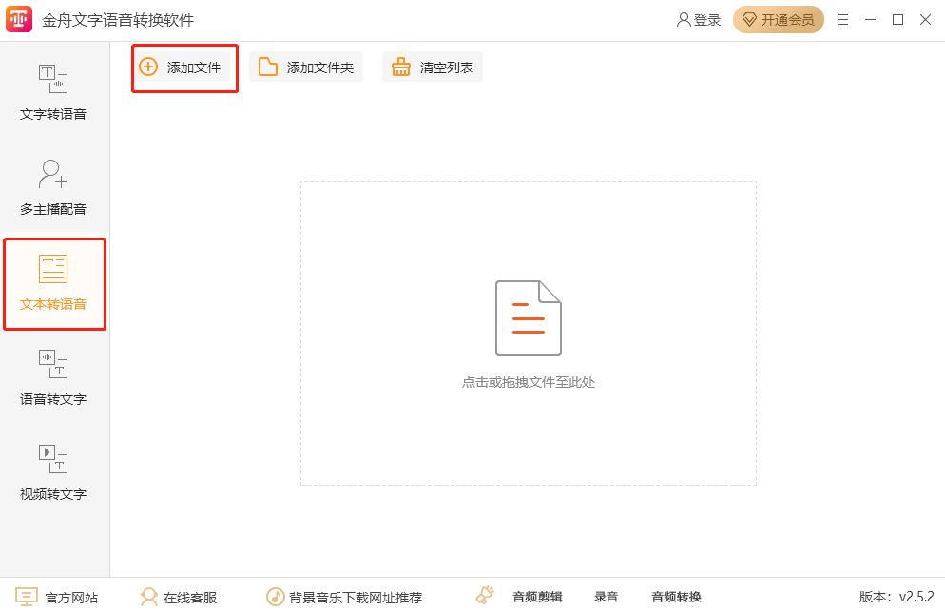Click the 添加文件 plus icon

tap(148, 67)
